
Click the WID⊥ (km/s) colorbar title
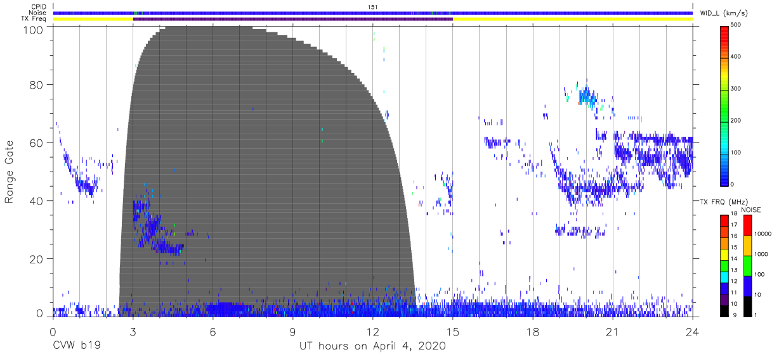coord(724,13)
